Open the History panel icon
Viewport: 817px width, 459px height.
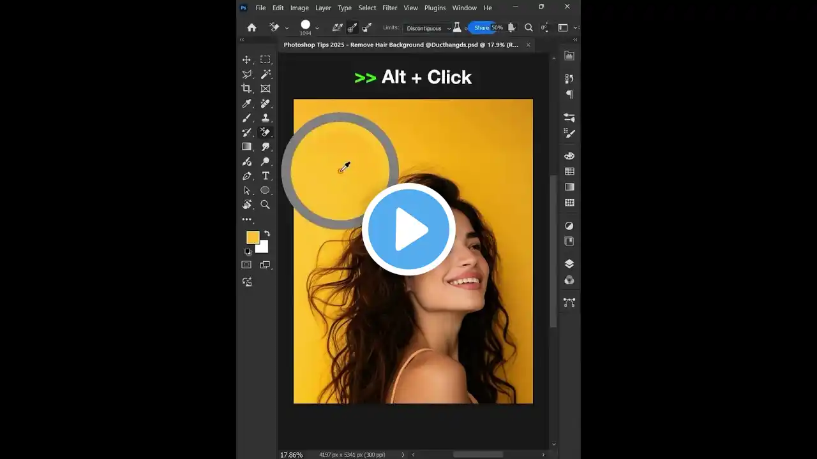[x=569, y=78]
